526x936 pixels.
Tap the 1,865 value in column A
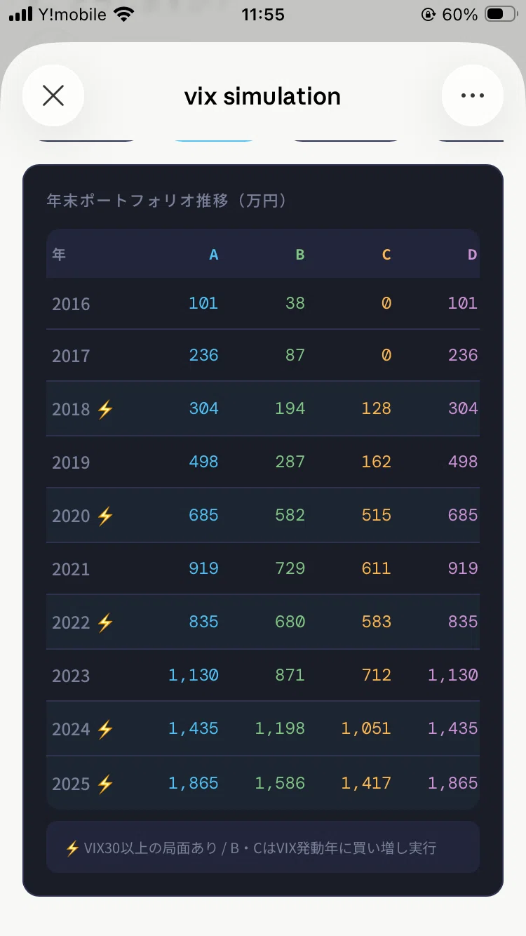click(194, 782)
